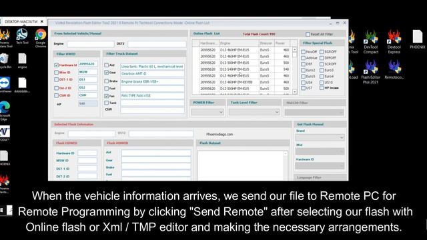The image size is (427, 240).
Task: Launch Microsoft Edge from desktop
Action: click(5, 111)
